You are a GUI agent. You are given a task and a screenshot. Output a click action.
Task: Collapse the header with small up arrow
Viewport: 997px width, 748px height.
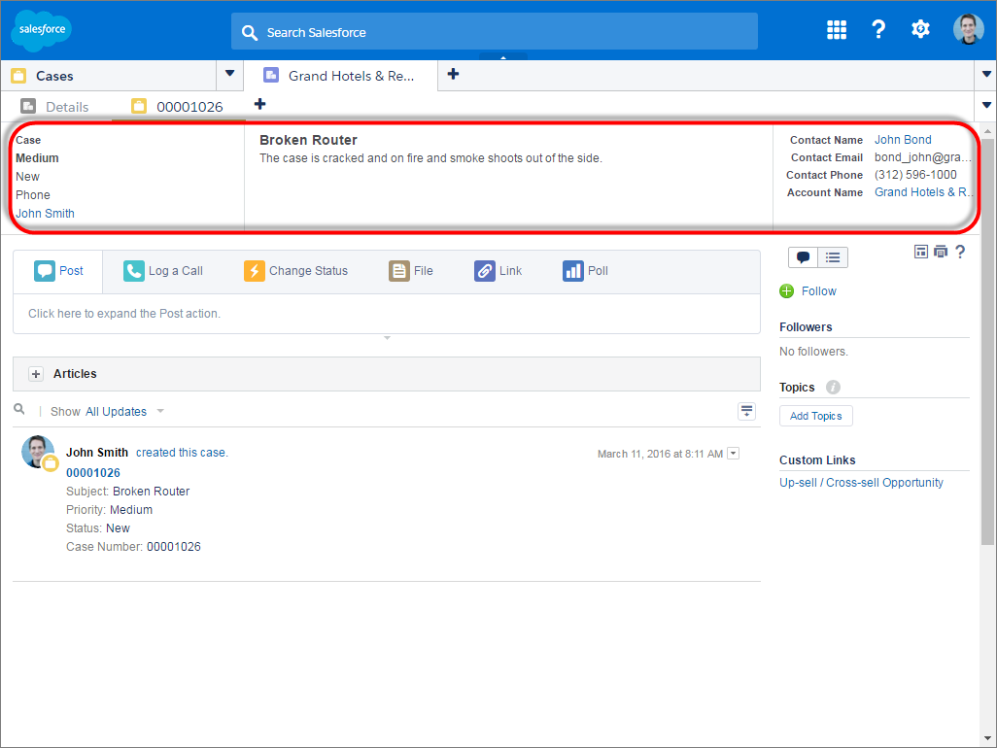point(503,58)
